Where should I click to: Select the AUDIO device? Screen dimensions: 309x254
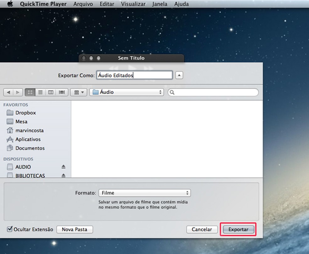[x=23, y=167]
